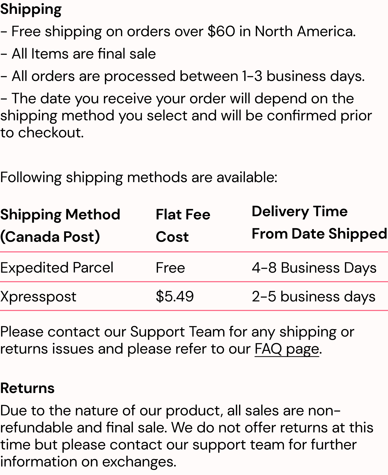The height and width of the screenshot is (475, 388).
Task: Click the Shipping heading
Action: (x=31, y=9)
